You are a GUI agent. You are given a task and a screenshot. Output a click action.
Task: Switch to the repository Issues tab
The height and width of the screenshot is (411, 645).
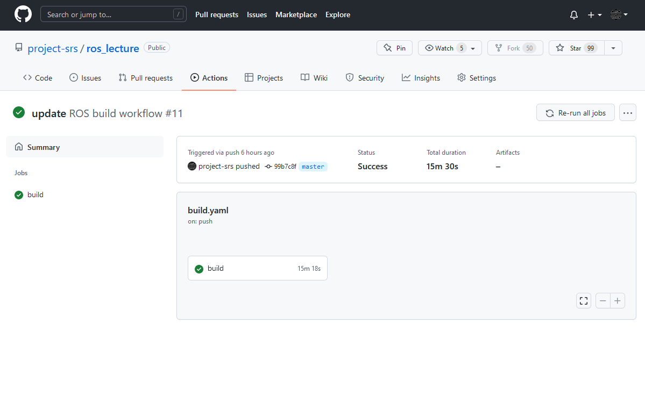tap(85, 78)
